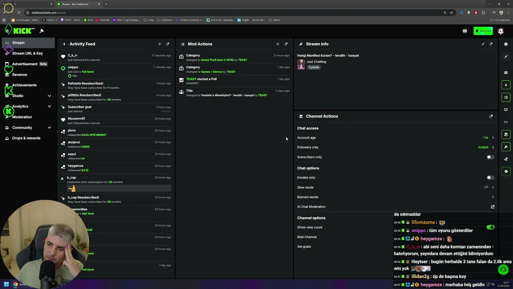Click the green headset support button
513x289 pixels.
click(x=503, y=270)
